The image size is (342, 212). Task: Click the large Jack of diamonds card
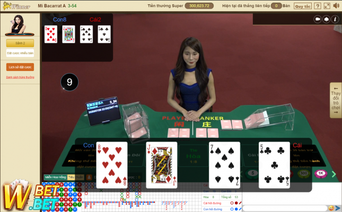[162, 165]
